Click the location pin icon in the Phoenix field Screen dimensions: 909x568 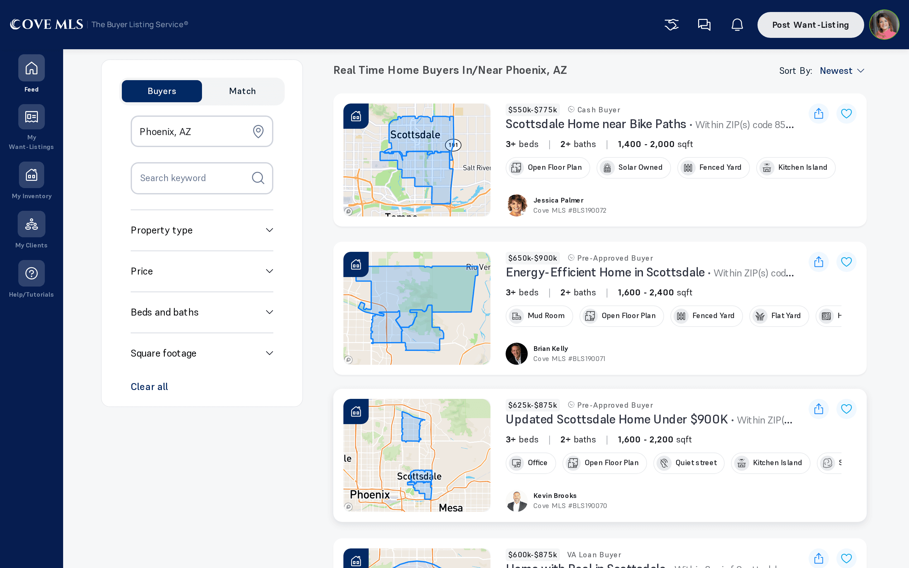(258, 132)
